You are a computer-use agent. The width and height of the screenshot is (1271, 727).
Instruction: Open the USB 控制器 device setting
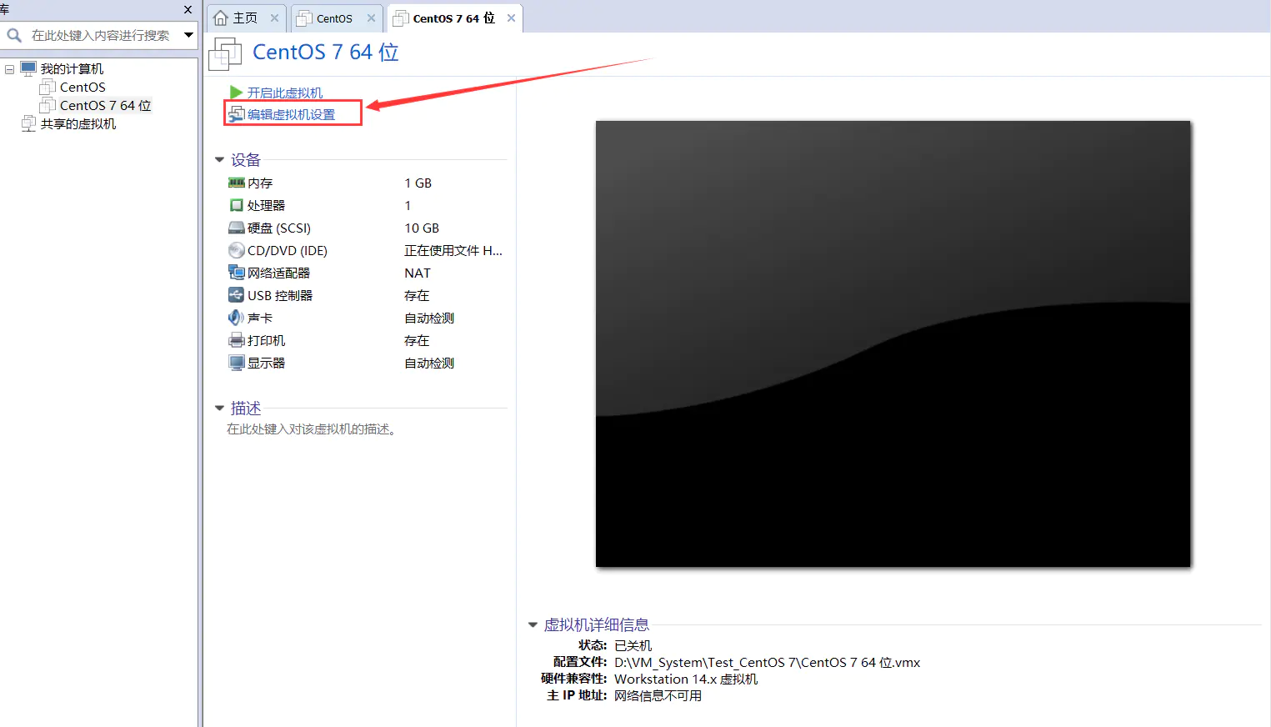280,295
